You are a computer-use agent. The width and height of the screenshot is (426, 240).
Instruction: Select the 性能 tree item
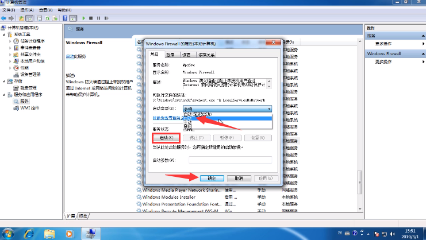coord(25,68)
